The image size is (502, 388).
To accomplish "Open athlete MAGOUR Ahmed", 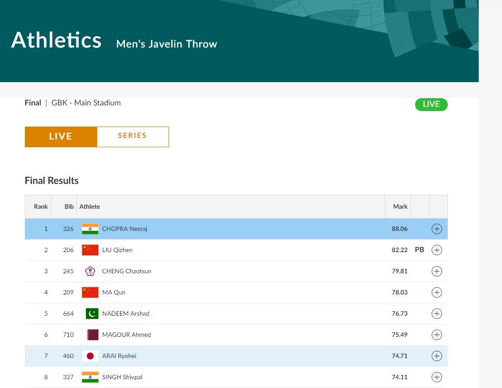I will 127,335.
